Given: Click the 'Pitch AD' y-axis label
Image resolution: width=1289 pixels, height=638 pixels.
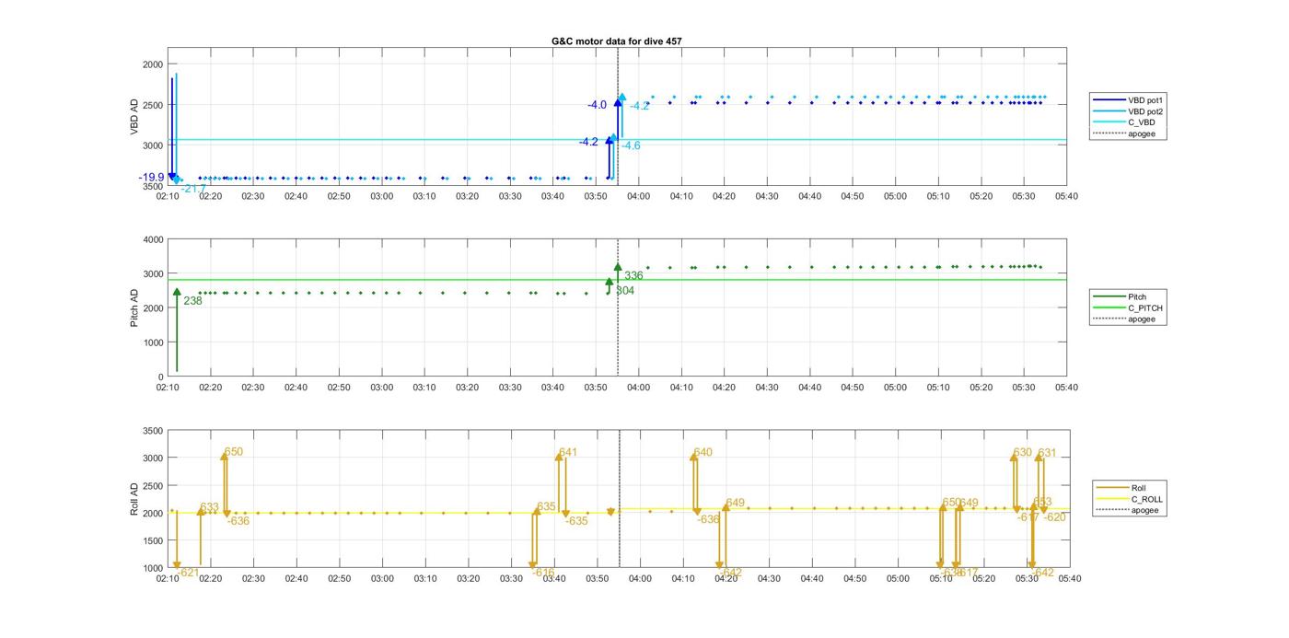Looking at the screenshot, I should [134, 308].
